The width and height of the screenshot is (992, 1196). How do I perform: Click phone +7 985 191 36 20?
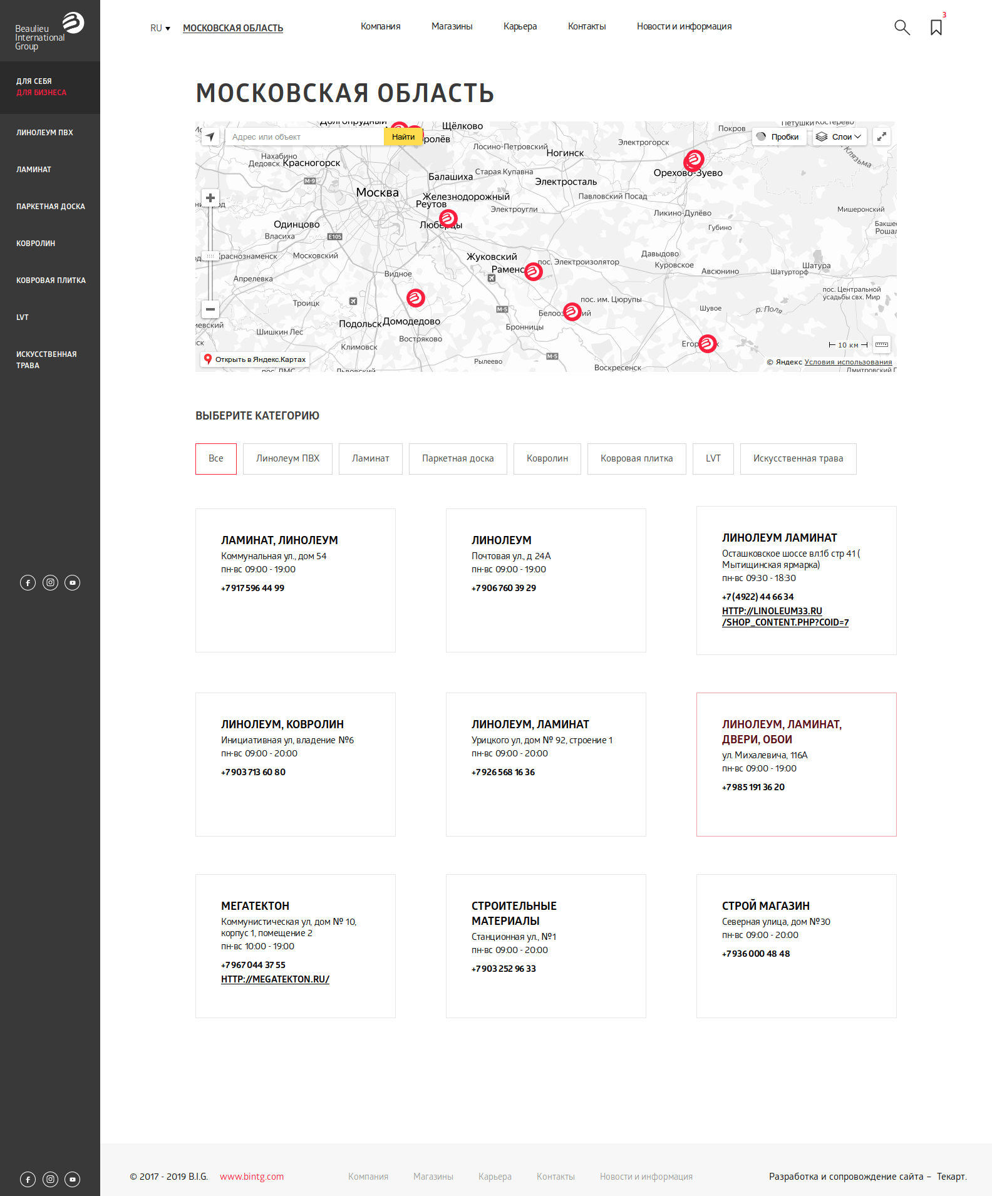point(753,787)
